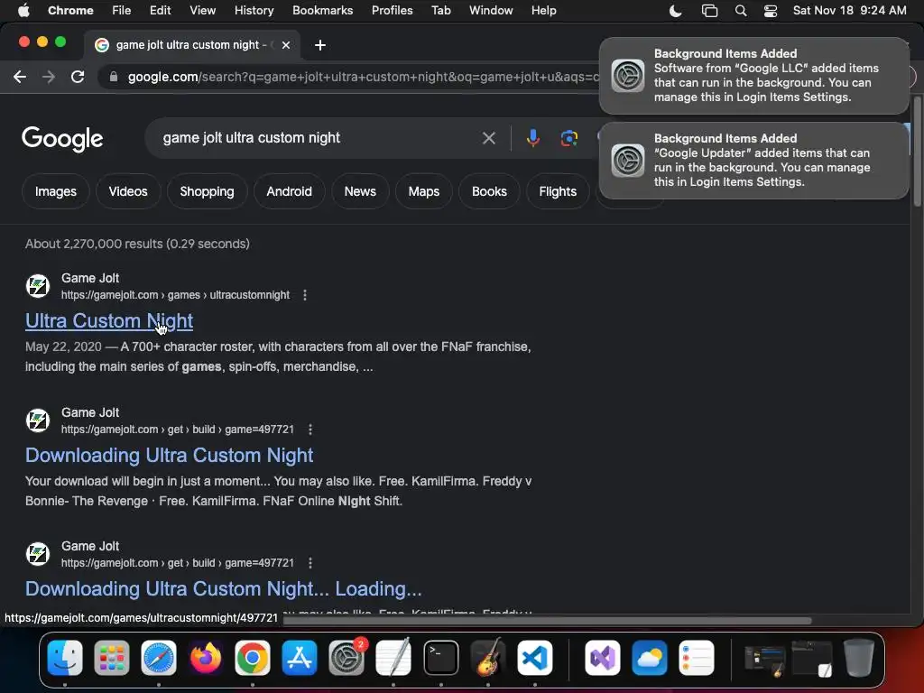
Task: Open the 'Ultra Custom Night' result link
Action: (x=109, y=320)
